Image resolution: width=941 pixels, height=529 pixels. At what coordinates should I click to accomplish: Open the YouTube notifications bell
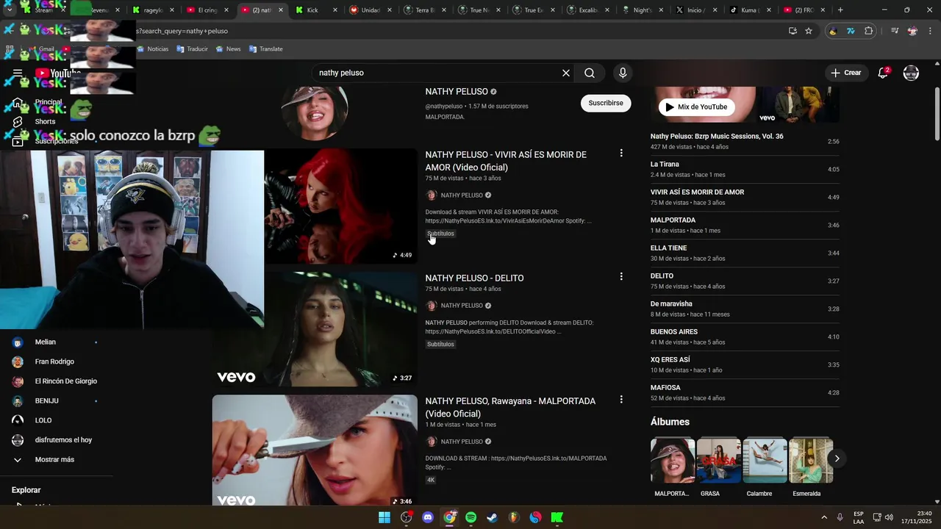click(x=883, y=73)
